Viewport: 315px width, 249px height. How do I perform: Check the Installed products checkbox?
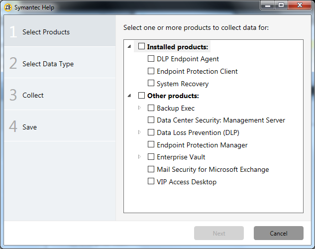coord(141,46)
